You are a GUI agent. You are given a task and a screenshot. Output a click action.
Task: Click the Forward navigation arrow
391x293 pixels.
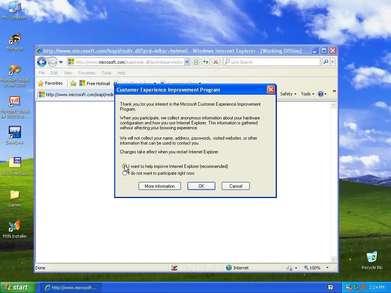[x=52, y=62]
